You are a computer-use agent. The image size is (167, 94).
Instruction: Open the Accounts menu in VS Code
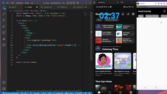pyautogui.click(x=4, y=83)
